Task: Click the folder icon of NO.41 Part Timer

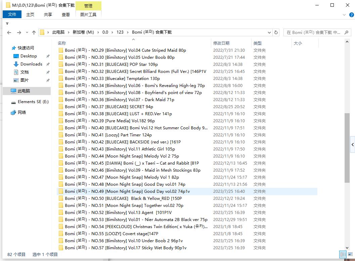Action: [x=61, y=135]
